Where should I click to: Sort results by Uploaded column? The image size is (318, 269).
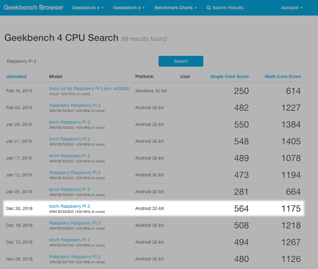16,76
